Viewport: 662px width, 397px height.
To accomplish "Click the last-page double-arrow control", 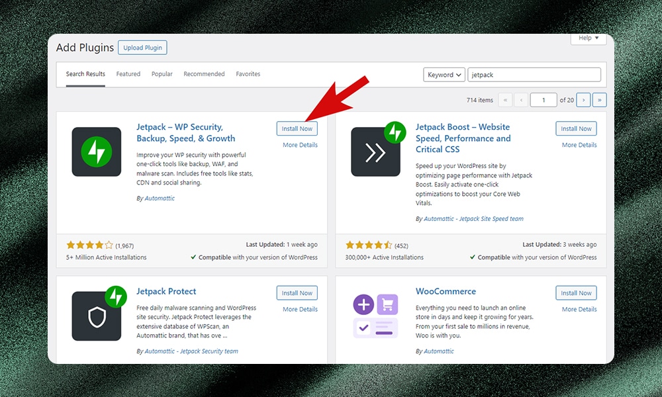I will pyautogui.click(x=599, y=99).
